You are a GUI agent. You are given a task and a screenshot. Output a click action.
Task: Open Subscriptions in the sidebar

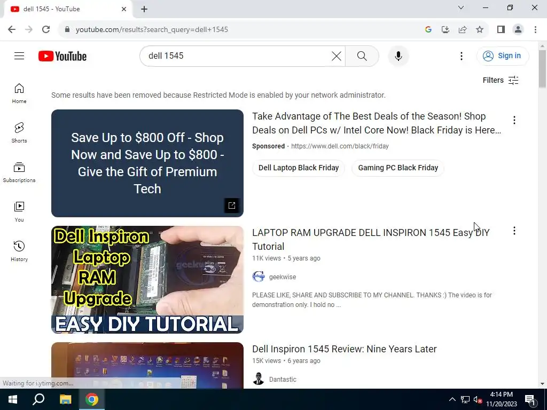(19, 172)
